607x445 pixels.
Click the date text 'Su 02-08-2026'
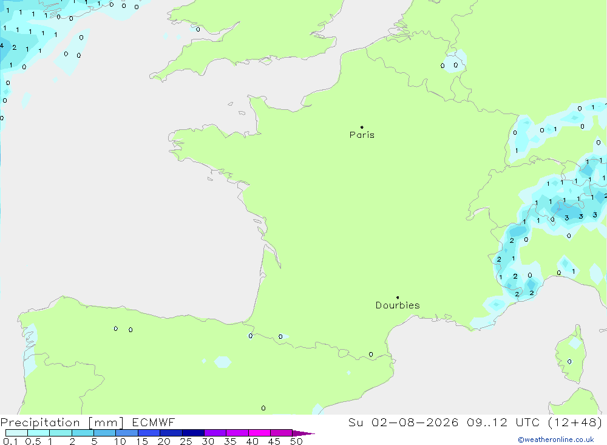(404, 422)
